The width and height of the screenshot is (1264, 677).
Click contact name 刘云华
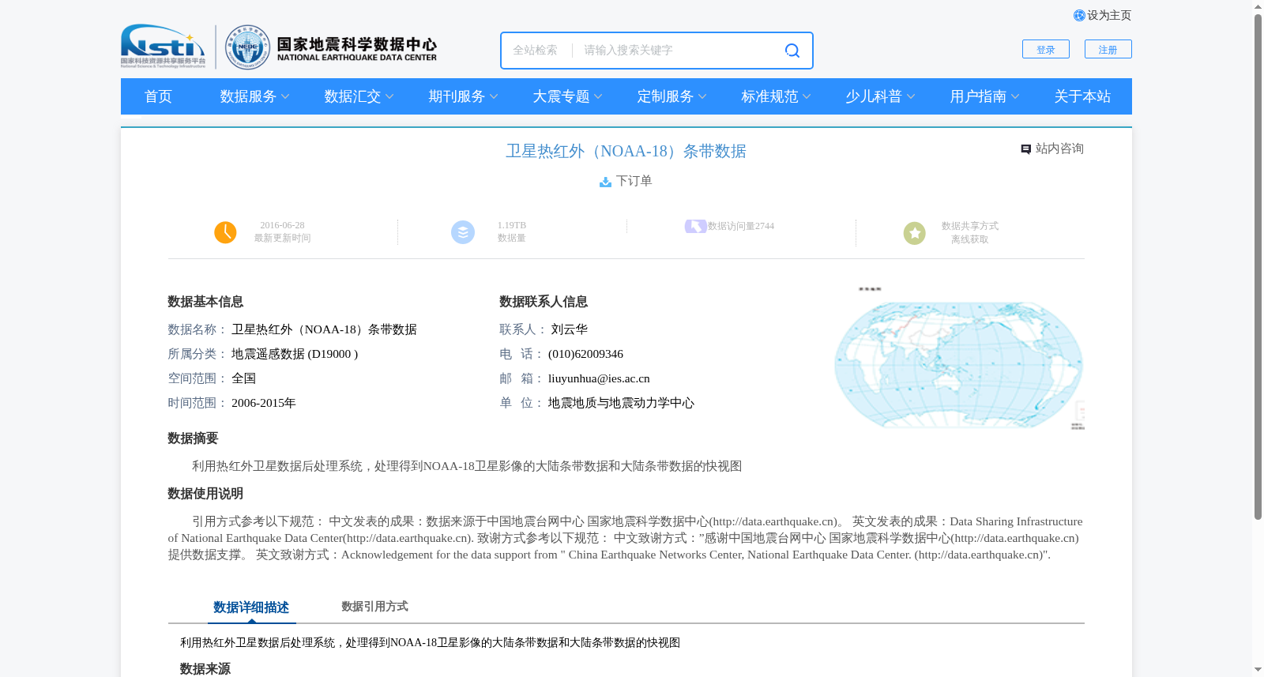[570, 329]
